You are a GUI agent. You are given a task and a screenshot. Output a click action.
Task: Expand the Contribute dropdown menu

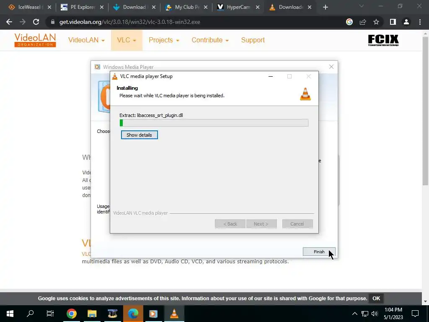click(x=210, y=40)
